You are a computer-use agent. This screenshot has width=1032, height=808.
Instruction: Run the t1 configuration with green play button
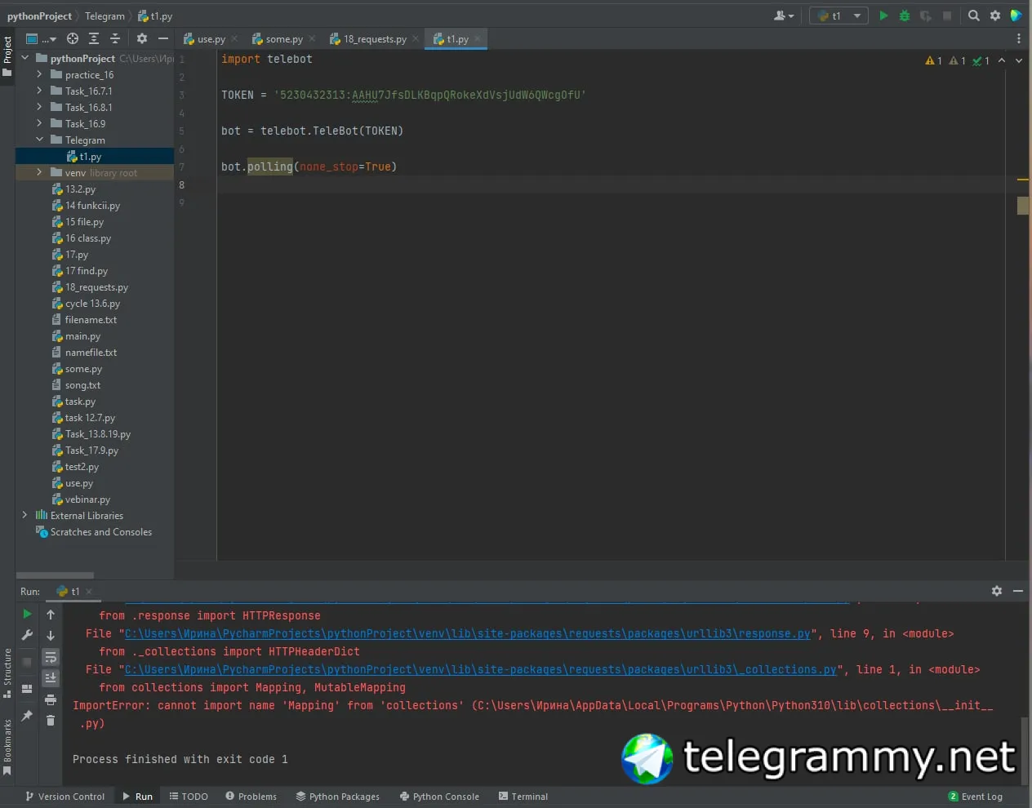[883, 16]
